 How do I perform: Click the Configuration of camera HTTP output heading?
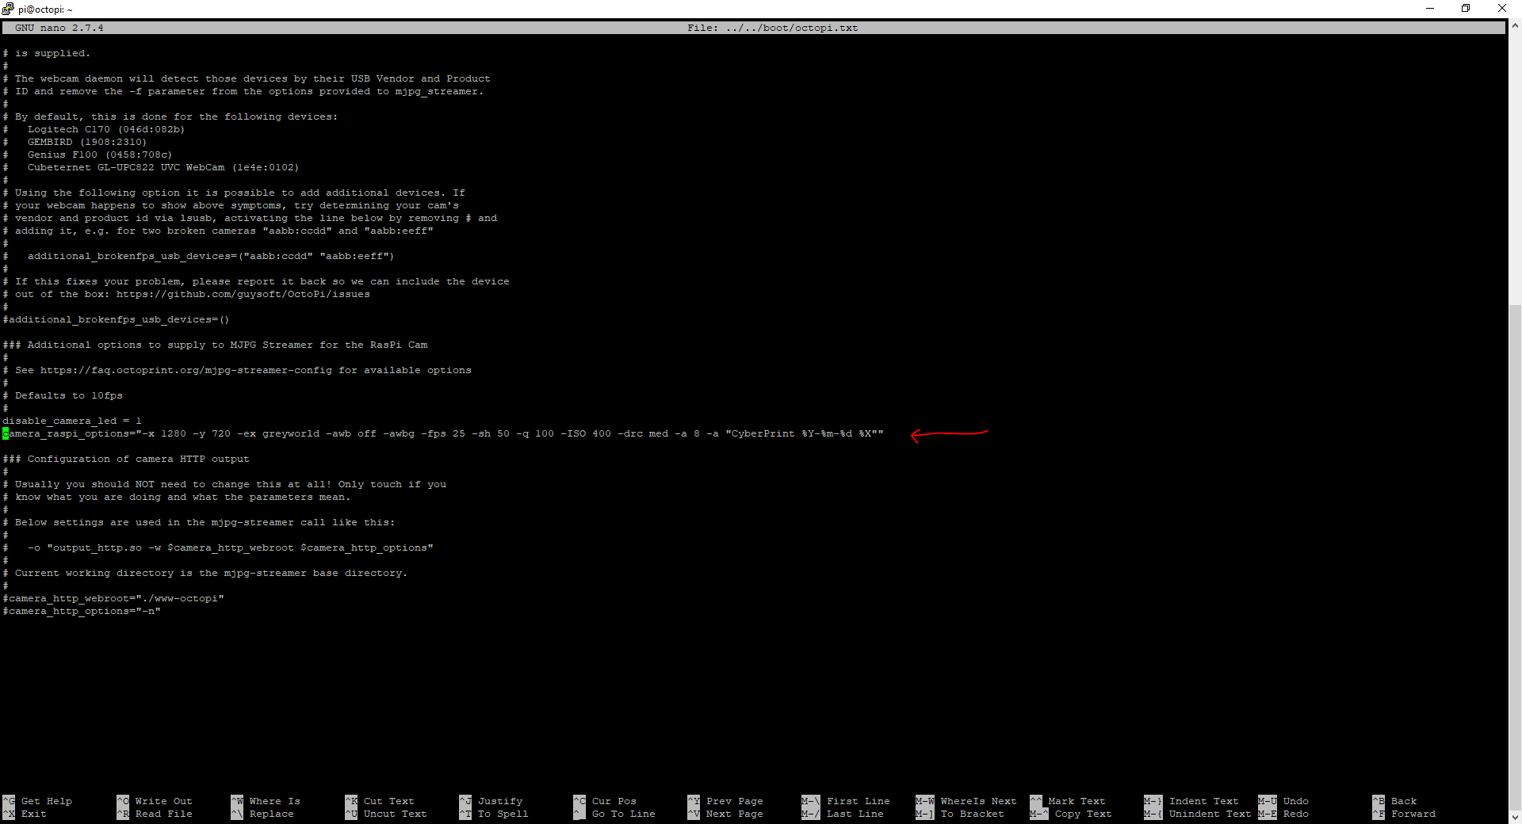(x=126, y=459)
